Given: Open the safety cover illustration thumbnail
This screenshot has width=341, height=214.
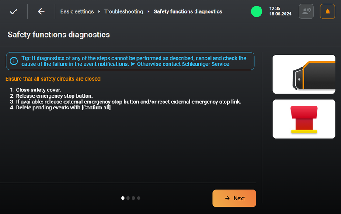Looking at the screenshot, I should [304, 74].
